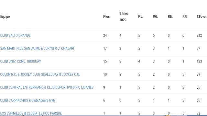Select Club Salto Grande's 212 T.Favor value
Viewport: 207px width, 116px height.
click(x=199, y=35)
